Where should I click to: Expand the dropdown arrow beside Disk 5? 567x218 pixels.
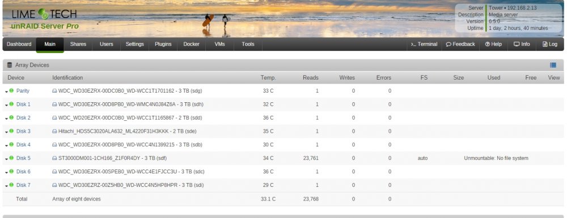click(6, 159)
